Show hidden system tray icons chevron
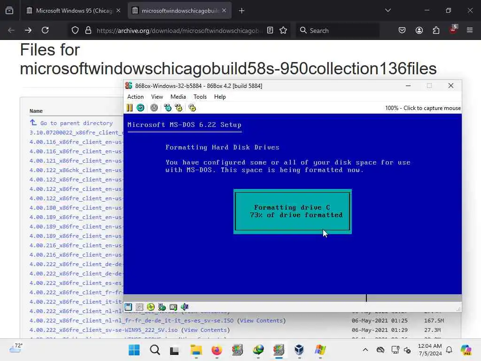This screenshot has height=361, width=481. point(365,350)
